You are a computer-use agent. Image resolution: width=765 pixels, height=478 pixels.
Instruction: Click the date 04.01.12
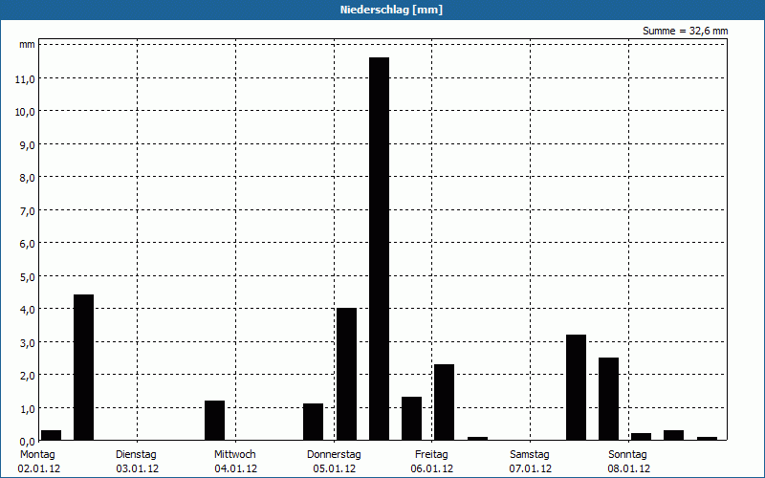[x=235, y=469]
